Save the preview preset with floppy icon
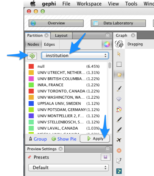 pos(106,157)
